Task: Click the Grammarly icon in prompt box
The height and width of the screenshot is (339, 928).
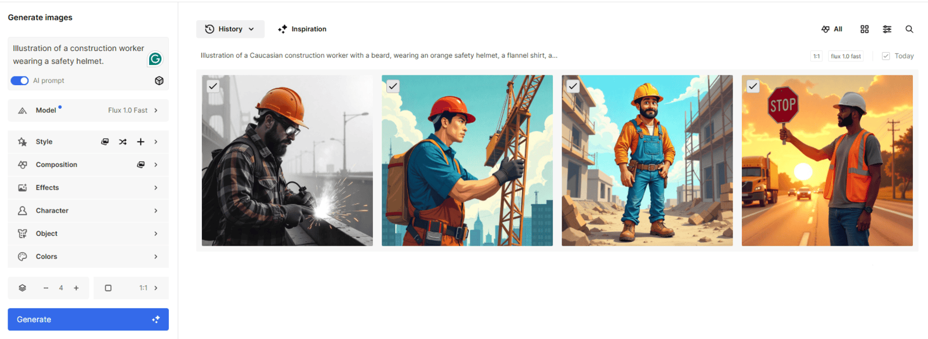Action: coord(155,59)
